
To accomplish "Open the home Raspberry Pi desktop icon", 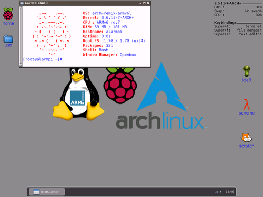I will pyautogui.click(x=8, y=16).
